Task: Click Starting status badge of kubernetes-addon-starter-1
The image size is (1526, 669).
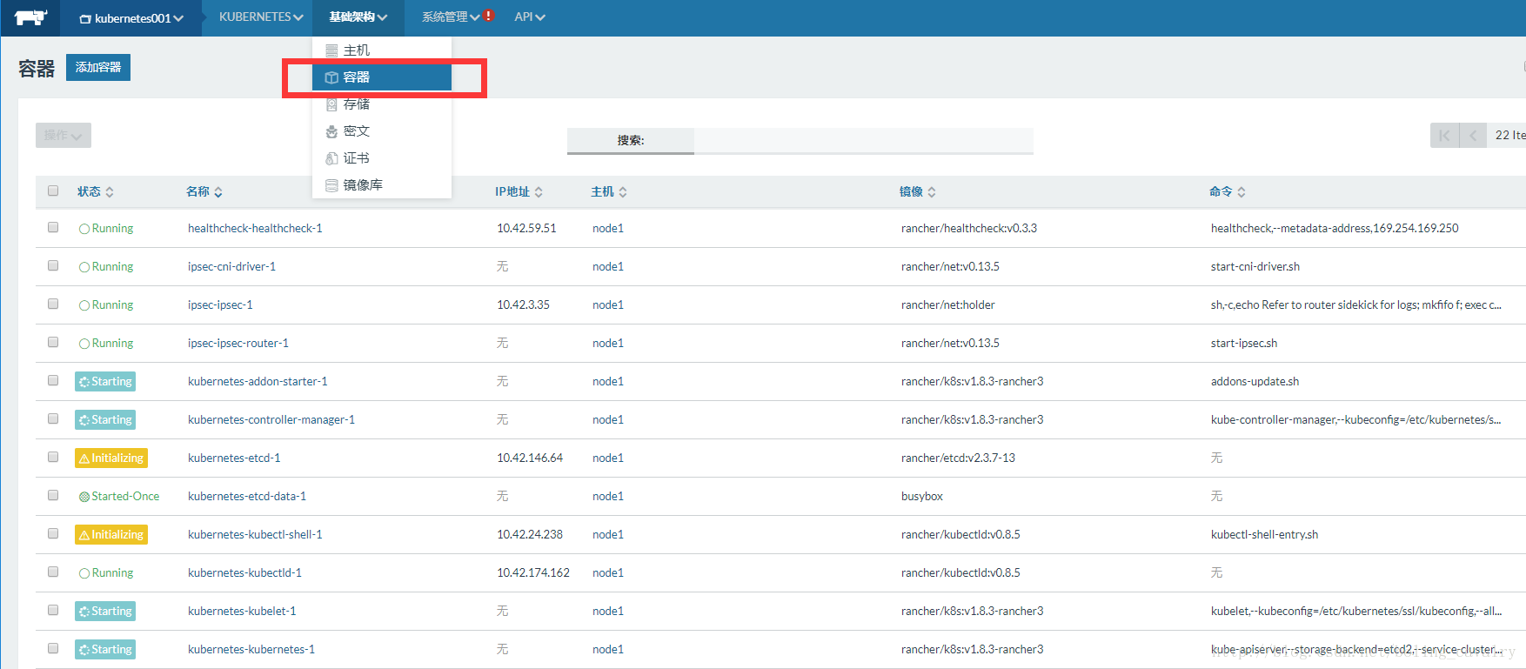Action: pyautogui.click(x=105, y=381)
